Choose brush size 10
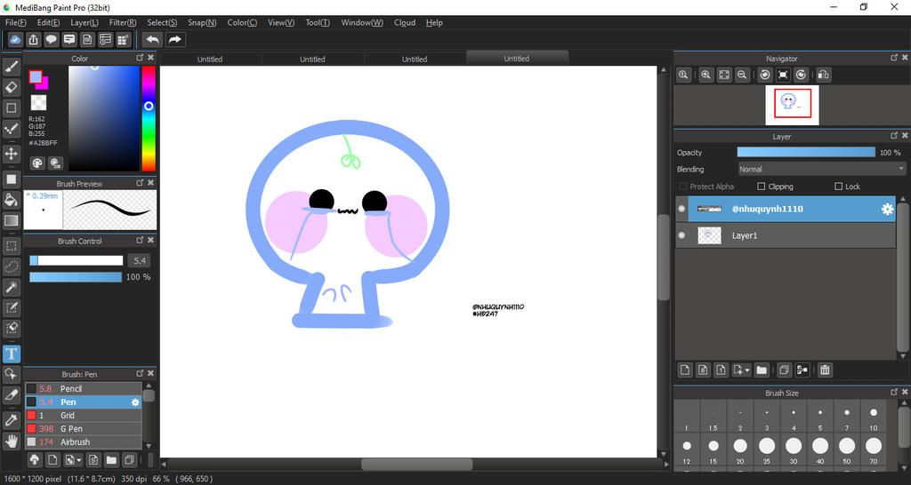This screenshot has width=911, height=485. 874,417
